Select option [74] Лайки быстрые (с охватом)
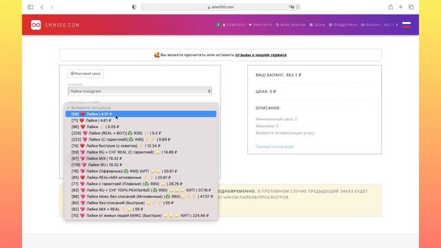This screenshot has width=441, height=248. pos(141,145)
